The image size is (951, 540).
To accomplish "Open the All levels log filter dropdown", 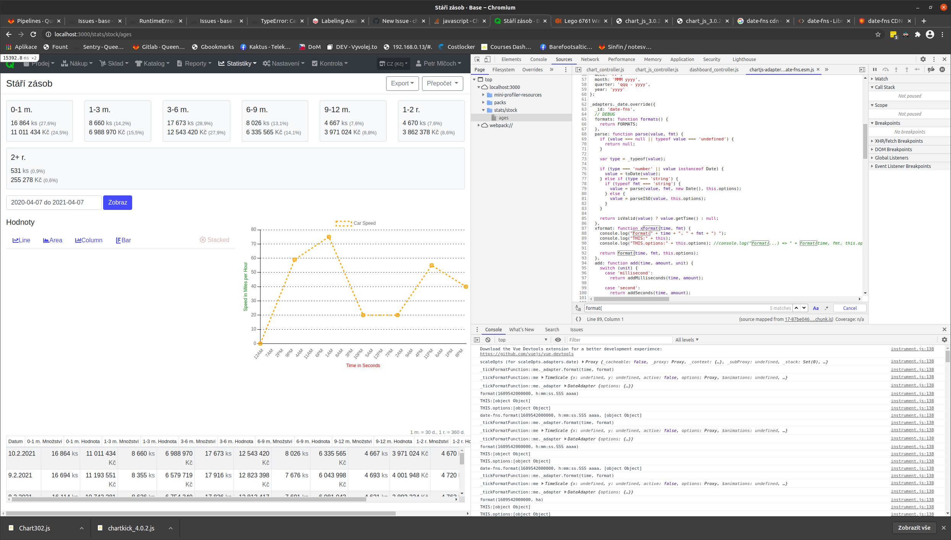I will [687, 340].
